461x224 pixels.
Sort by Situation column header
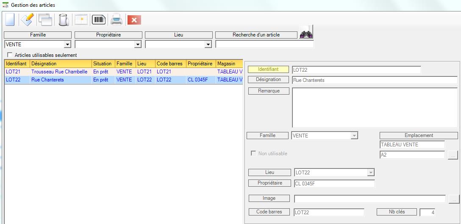[103, 64]
